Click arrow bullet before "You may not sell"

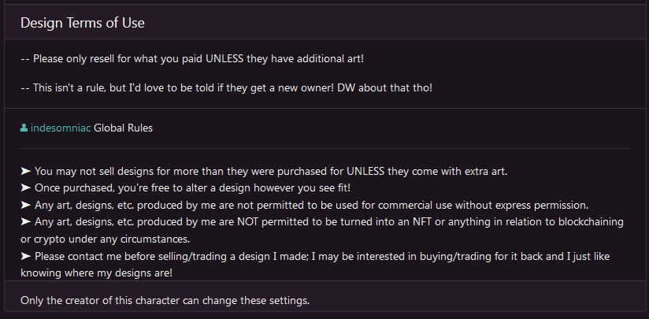click(26, 171)
